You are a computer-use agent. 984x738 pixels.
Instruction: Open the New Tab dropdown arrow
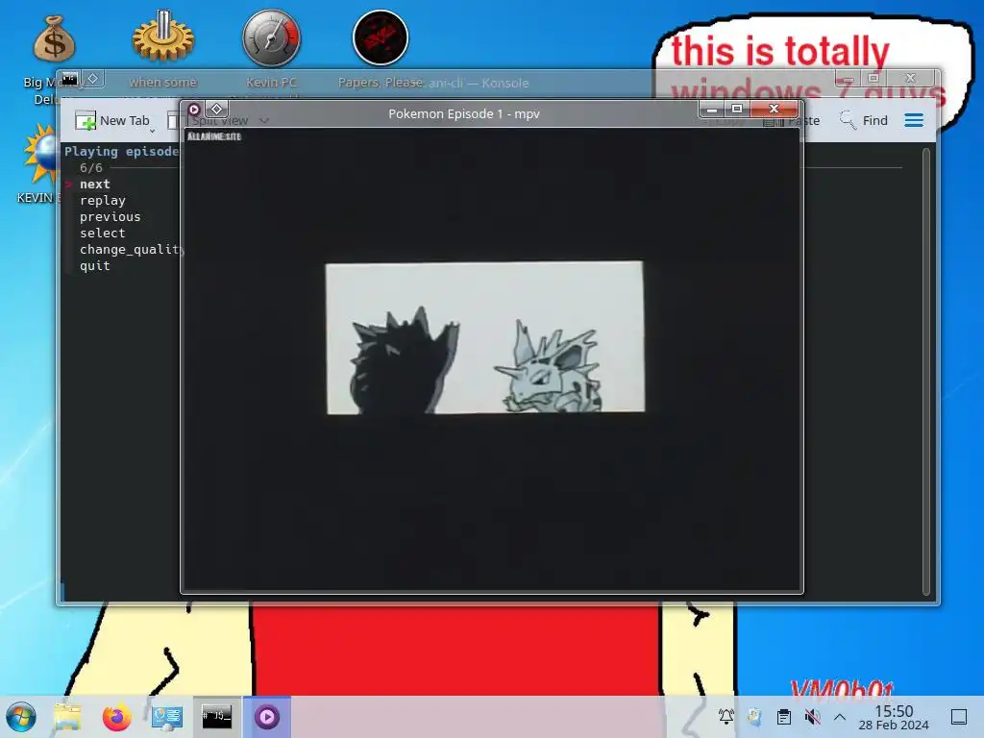click(x=152, y=130)
